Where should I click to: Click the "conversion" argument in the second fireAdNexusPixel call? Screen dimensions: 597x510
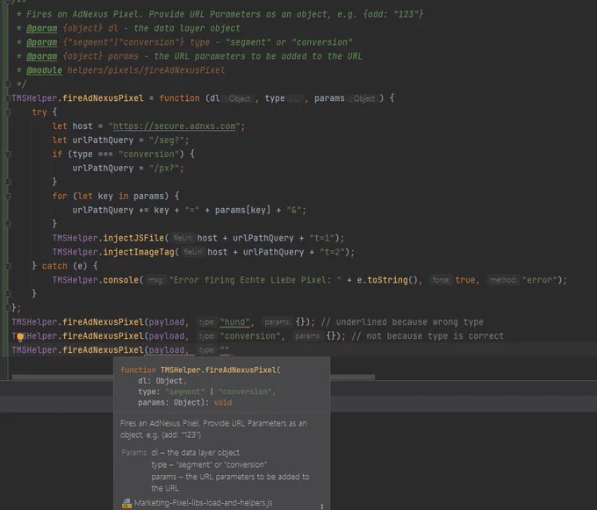250,336
